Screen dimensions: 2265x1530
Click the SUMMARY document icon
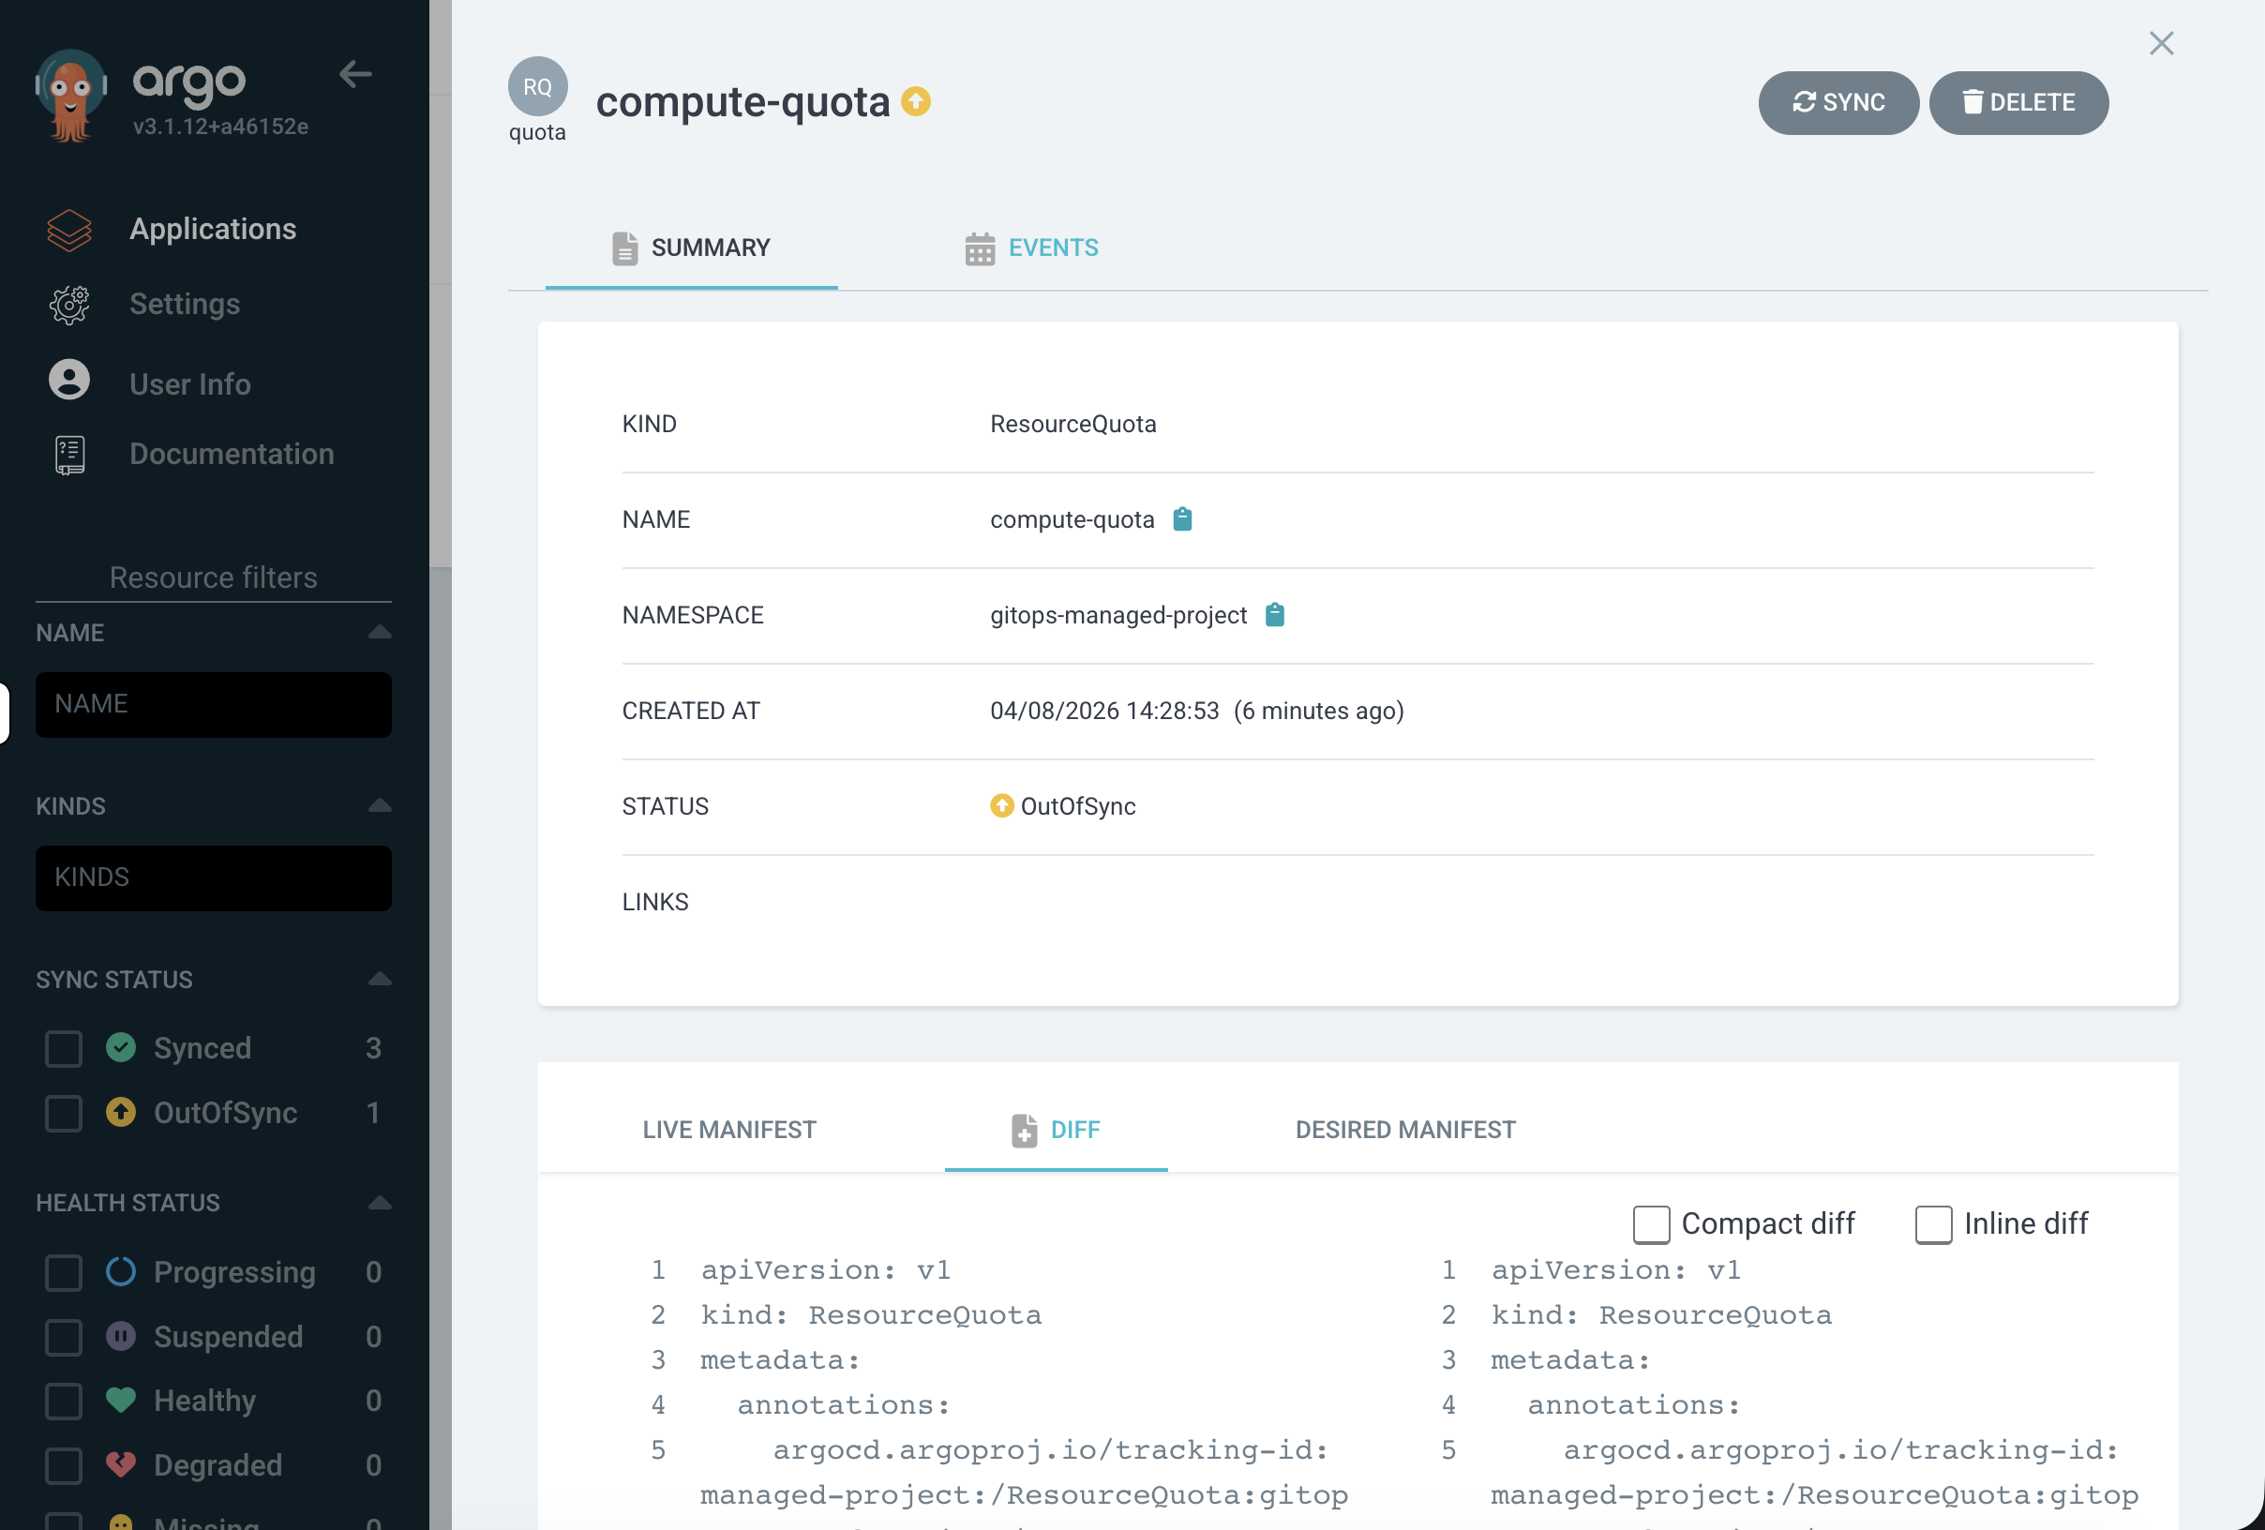(x=624, y=248)
